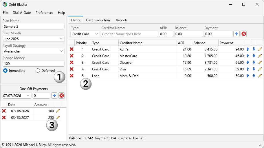Screen dimensions: 264x148
Task: Select the 500 one-off amount cell
Action: click(x=44, y=111)
